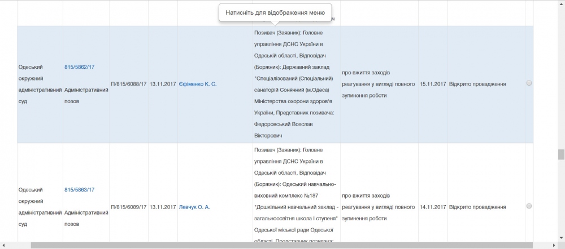Viewport: 565px width, 249px height.
Task: Click proceeding number П/815/6088/17
Action: tap(129, 84)
